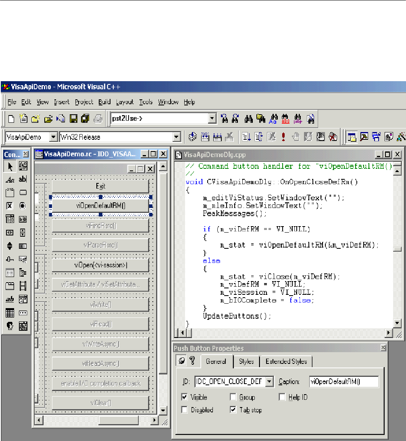Close the Push Button Properties dialog
Viewport: 406px width, 441px height.
point(383,348)
